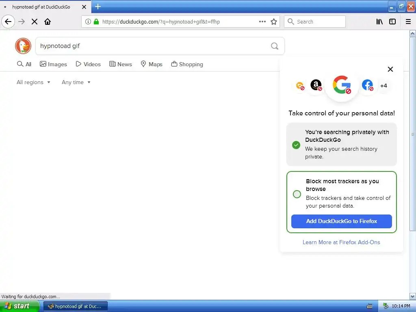The image size is (416, 312).
Task: Click the forward navigation arrow
Action: tap(22, 22)
